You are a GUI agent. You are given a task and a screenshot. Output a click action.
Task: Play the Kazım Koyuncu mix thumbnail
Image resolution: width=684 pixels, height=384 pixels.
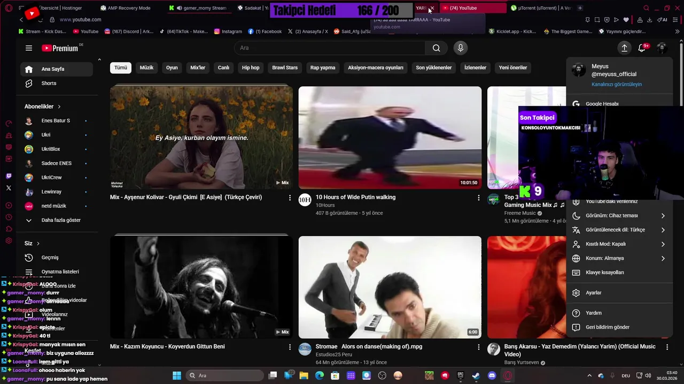[201, 287]
